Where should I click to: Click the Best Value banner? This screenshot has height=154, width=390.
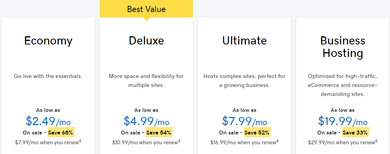[146, 9]
